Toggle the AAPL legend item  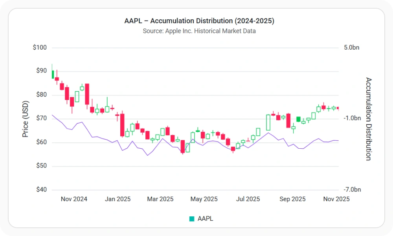[201, 219]
